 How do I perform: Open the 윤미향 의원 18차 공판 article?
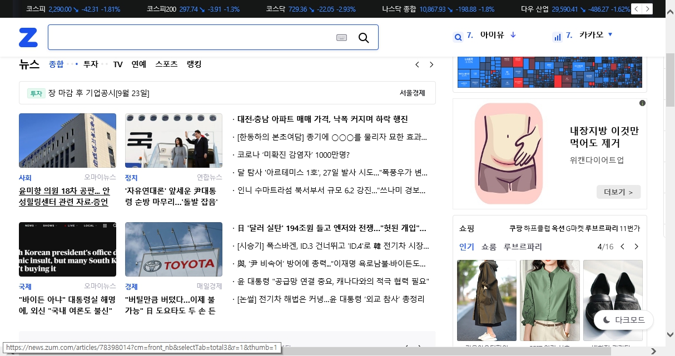(64, 197)
